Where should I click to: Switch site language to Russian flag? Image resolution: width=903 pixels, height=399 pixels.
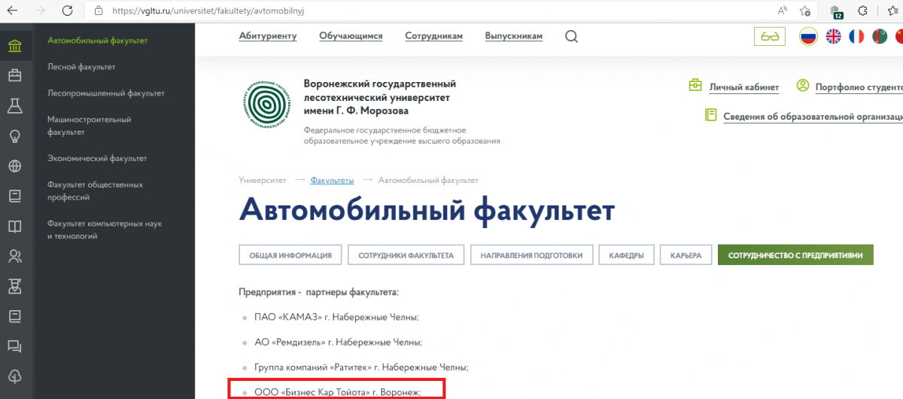[x=809, y=36]
